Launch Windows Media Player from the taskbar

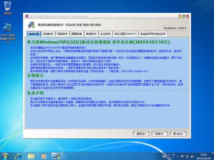click(44, 156)
